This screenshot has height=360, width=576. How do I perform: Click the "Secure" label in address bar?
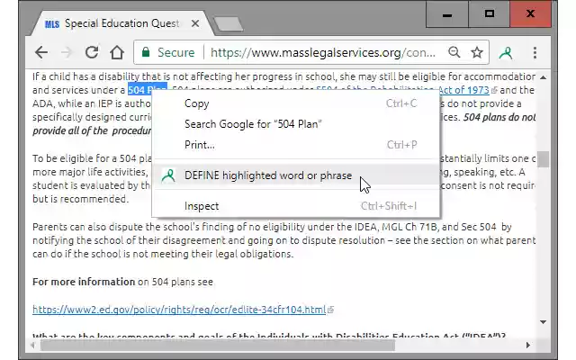click(176, 52)
